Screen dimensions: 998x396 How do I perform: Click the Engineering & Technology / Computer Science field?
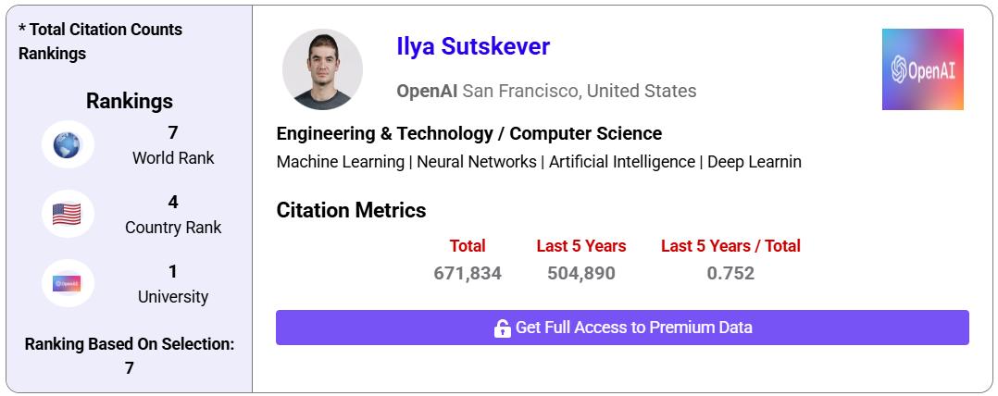(469, 133)
